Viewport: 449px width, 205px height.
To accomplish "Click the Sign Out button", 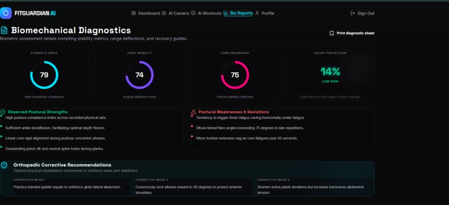I will pos(362,13).
